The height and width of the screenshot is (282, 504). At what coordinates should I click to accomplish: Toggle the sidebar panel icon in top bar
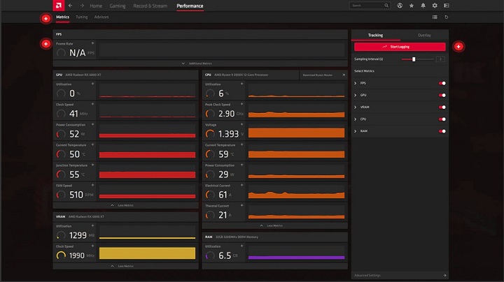(x=447, y=6)
